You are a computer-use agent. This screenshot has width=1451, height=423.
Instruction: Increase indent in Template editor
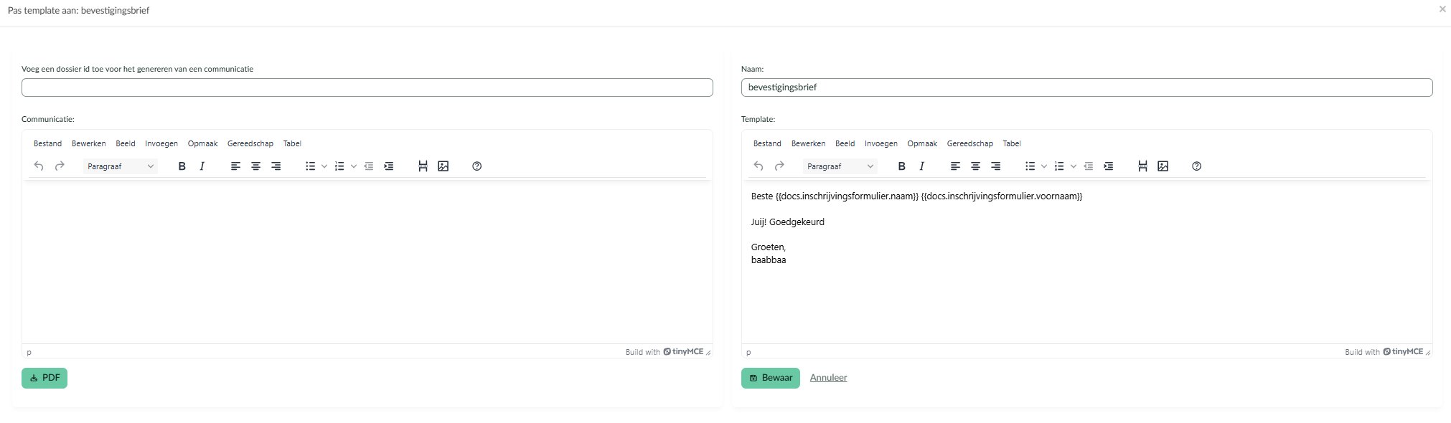pyautogui.click(x=1109, y=166)
